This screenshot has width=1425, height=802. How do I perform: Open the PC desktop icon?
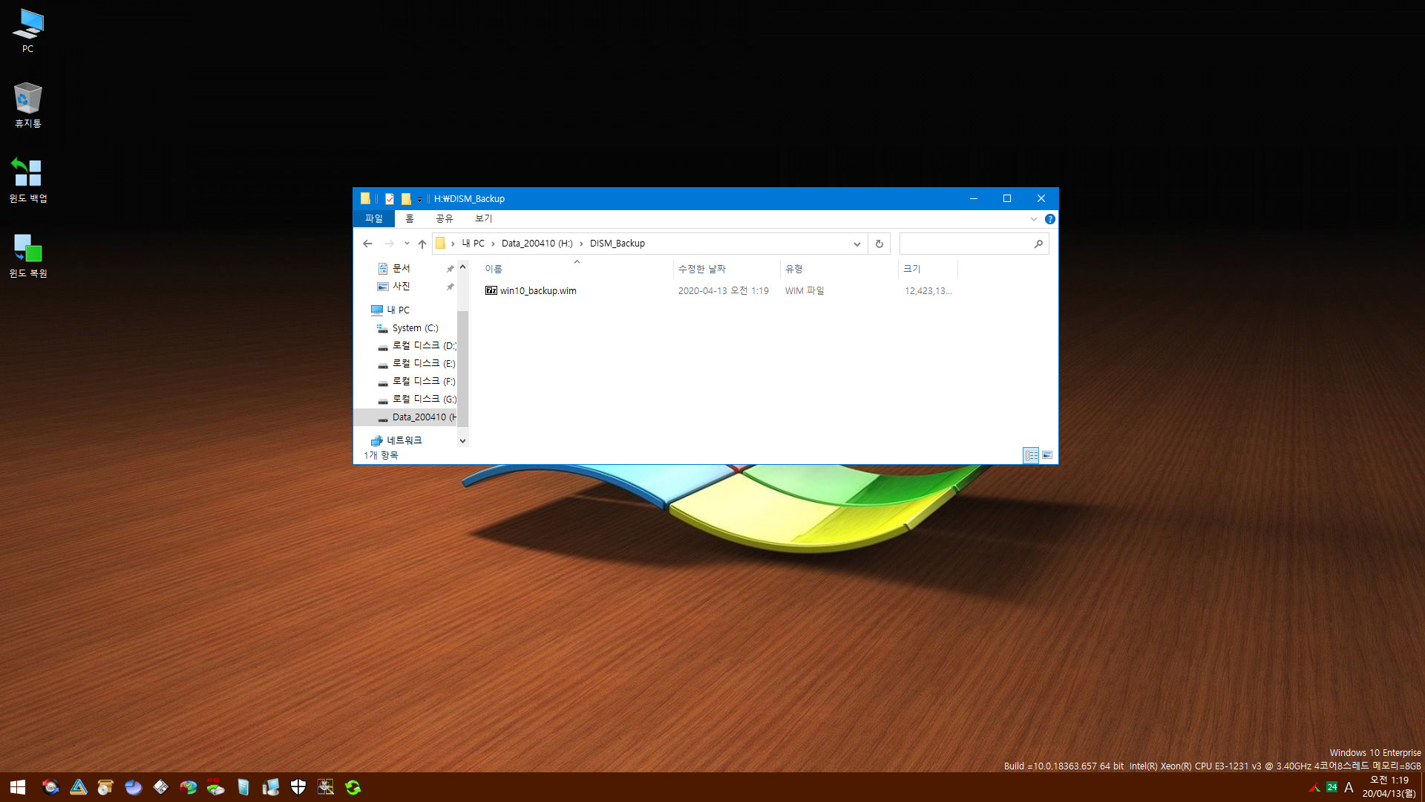[27, 30]
